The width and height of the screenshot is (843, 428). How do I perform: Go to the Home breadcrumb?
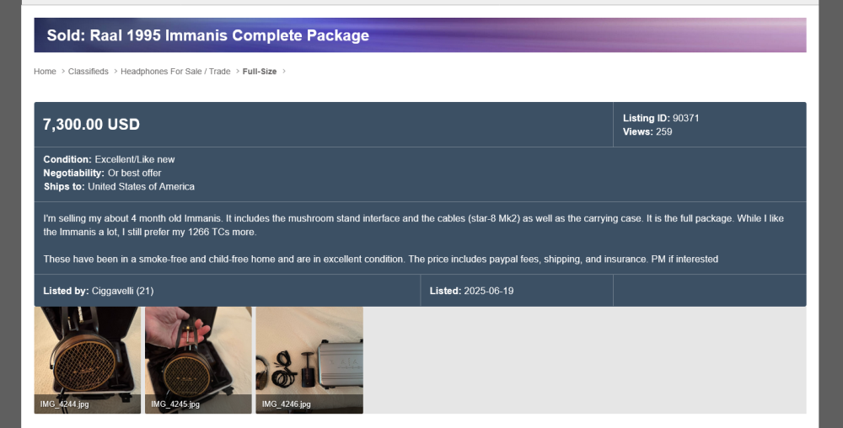click(45, 72)
